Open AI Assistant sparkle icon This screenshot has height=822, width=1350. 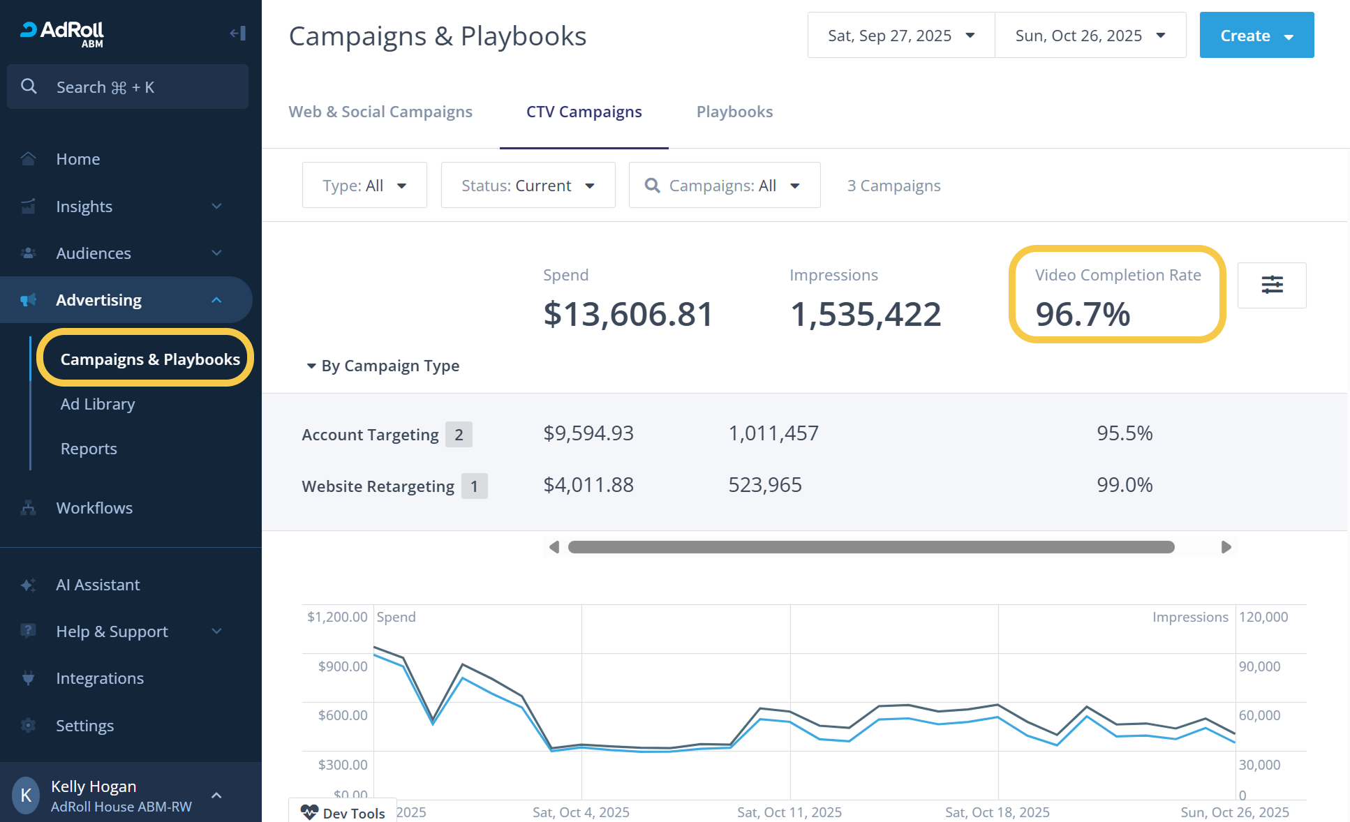click(x=28, y=585)
